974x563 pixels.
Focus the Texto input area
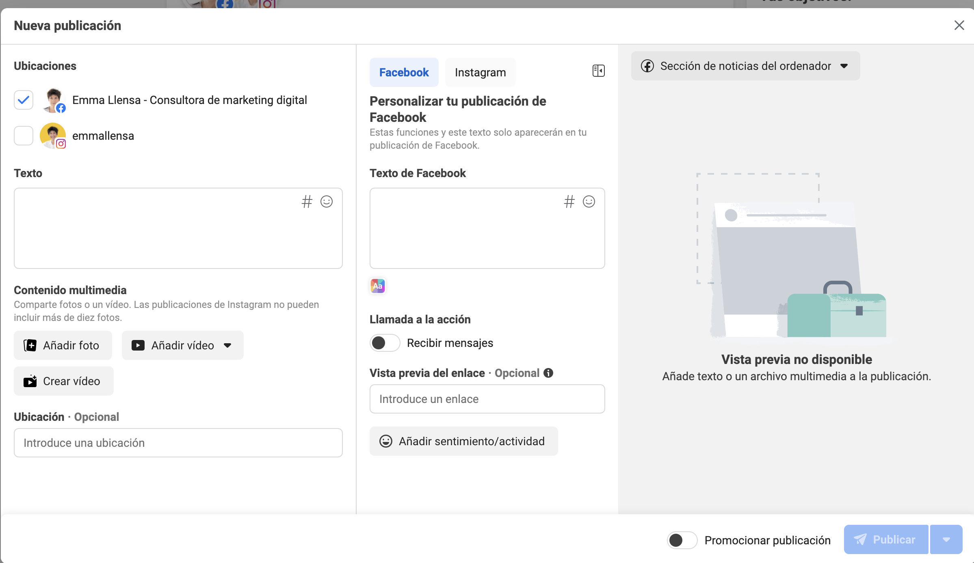178,228
